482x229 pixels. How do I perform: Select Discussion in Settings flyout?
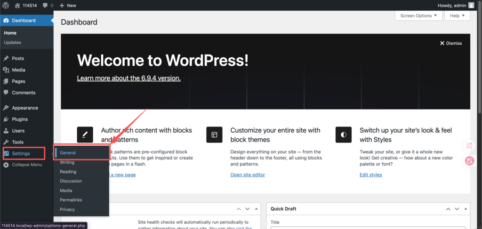click(71, 181)
